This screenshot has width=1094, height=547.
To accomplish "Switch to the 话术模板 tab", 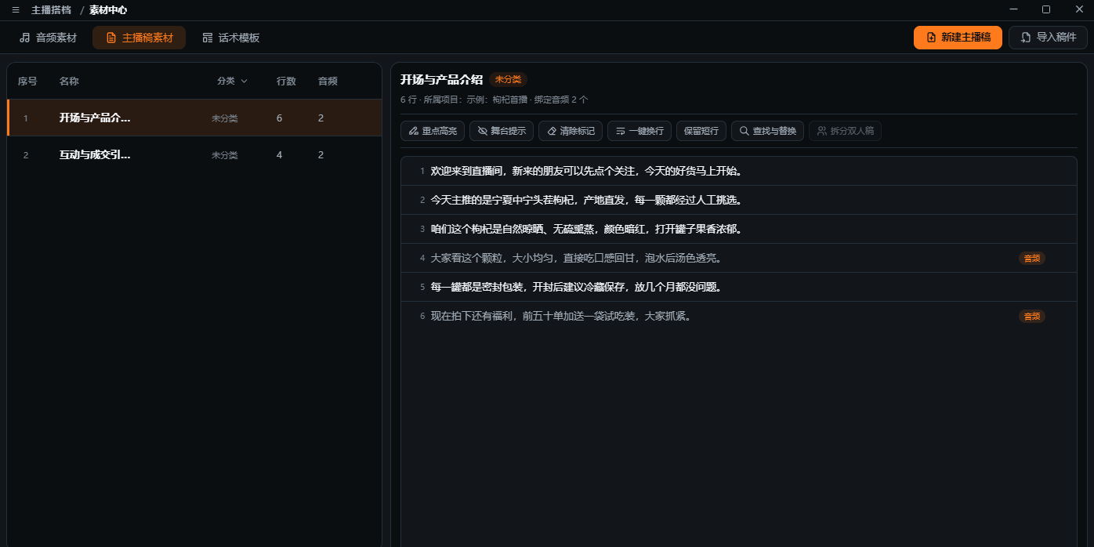I will point(230,38).
